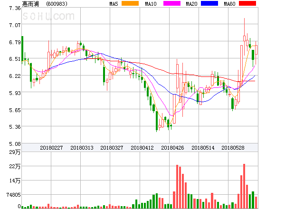Select the MA5 legend label
The width and height of the screenshot is (285, 209).
[x=114, y=4]
